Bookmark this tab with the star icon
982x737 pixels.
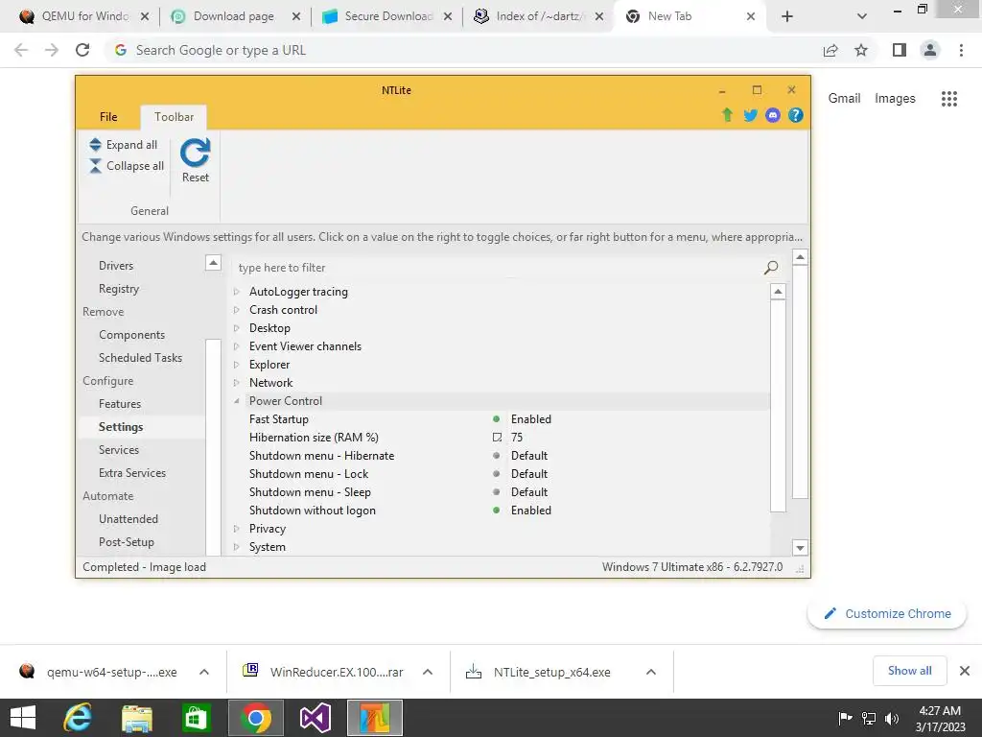[x=861, y=50]
